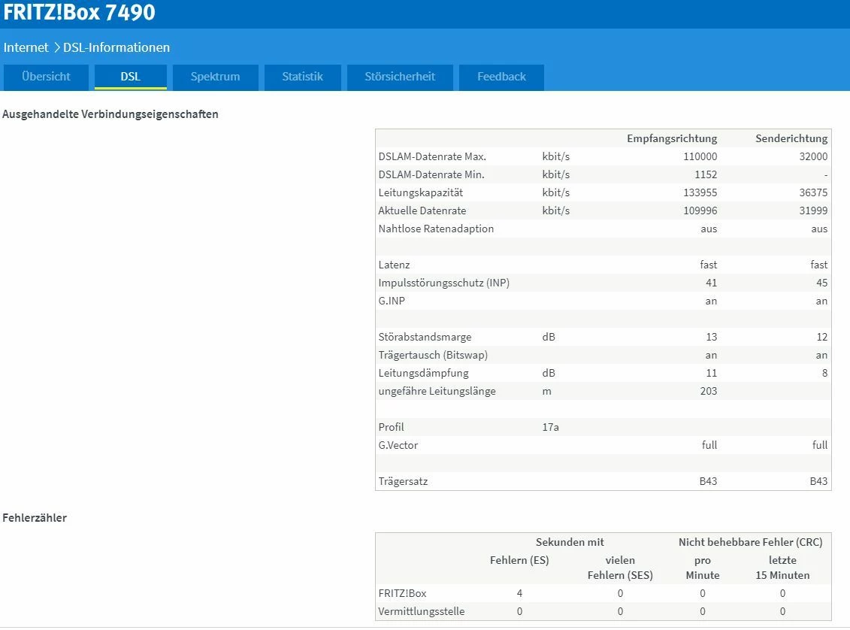Select the value 1152

[x=706, y=174]
